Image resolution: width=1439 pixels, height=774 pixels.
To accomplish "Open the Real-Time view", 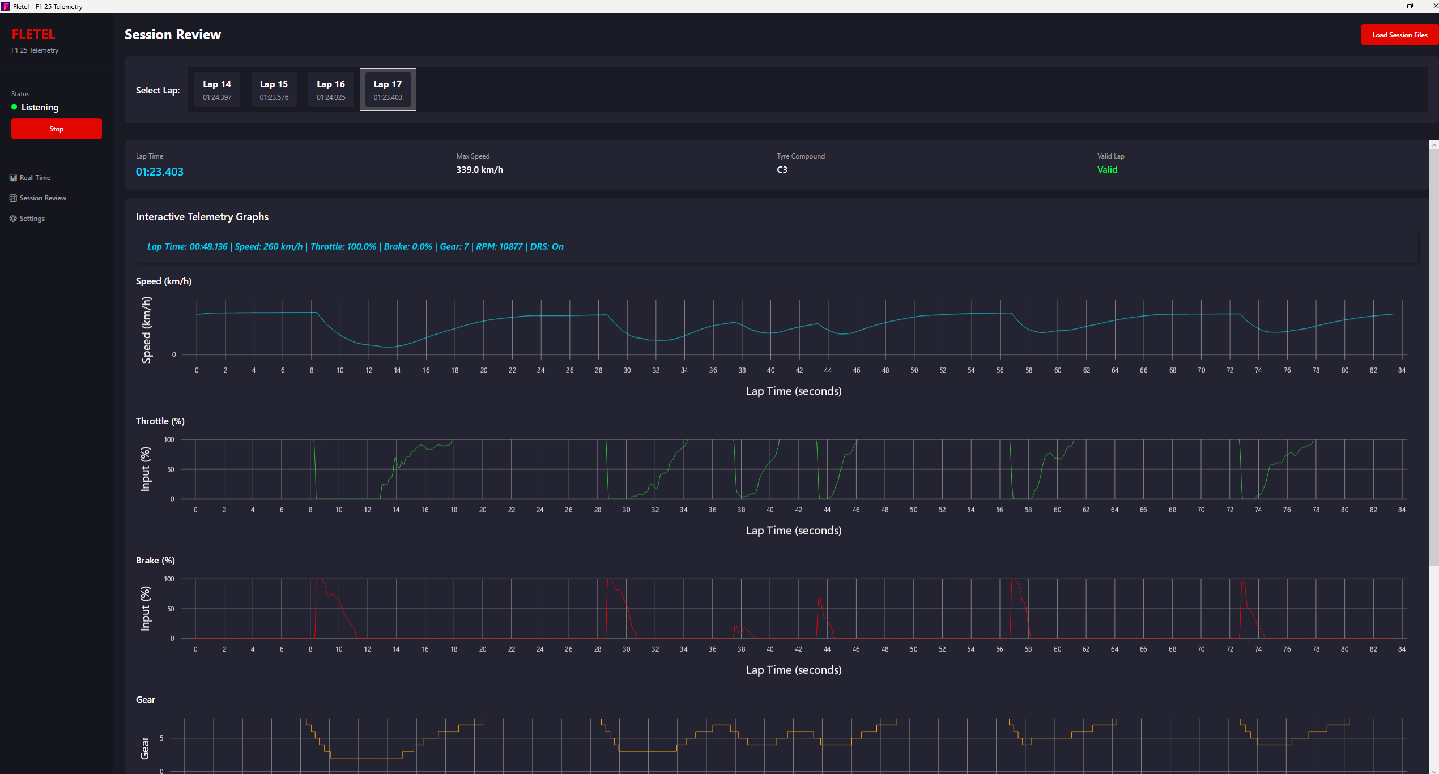I will click(x=35, y=178).
